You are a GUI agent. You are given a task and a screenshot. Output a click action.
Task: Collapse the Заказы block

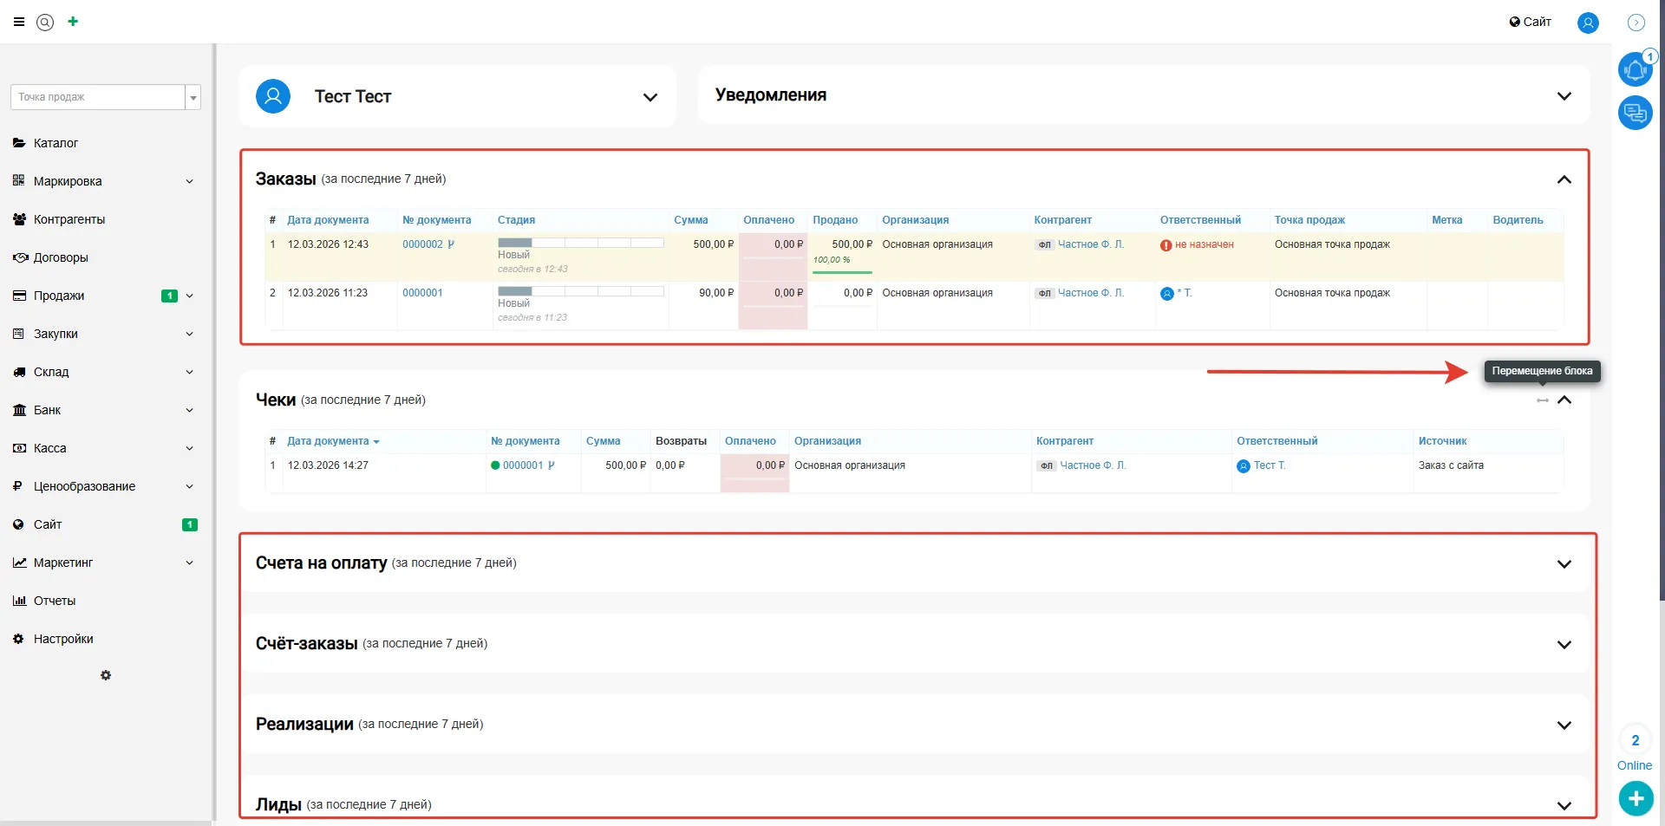pyautogui.click(x=1564, y=179)
